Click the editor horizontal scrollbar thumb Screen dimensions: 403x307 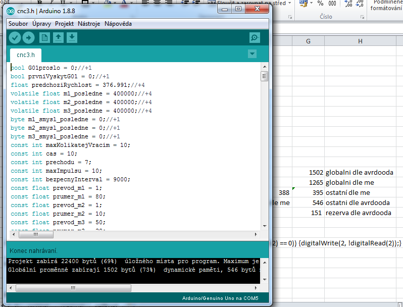click(x=36, y=234)
